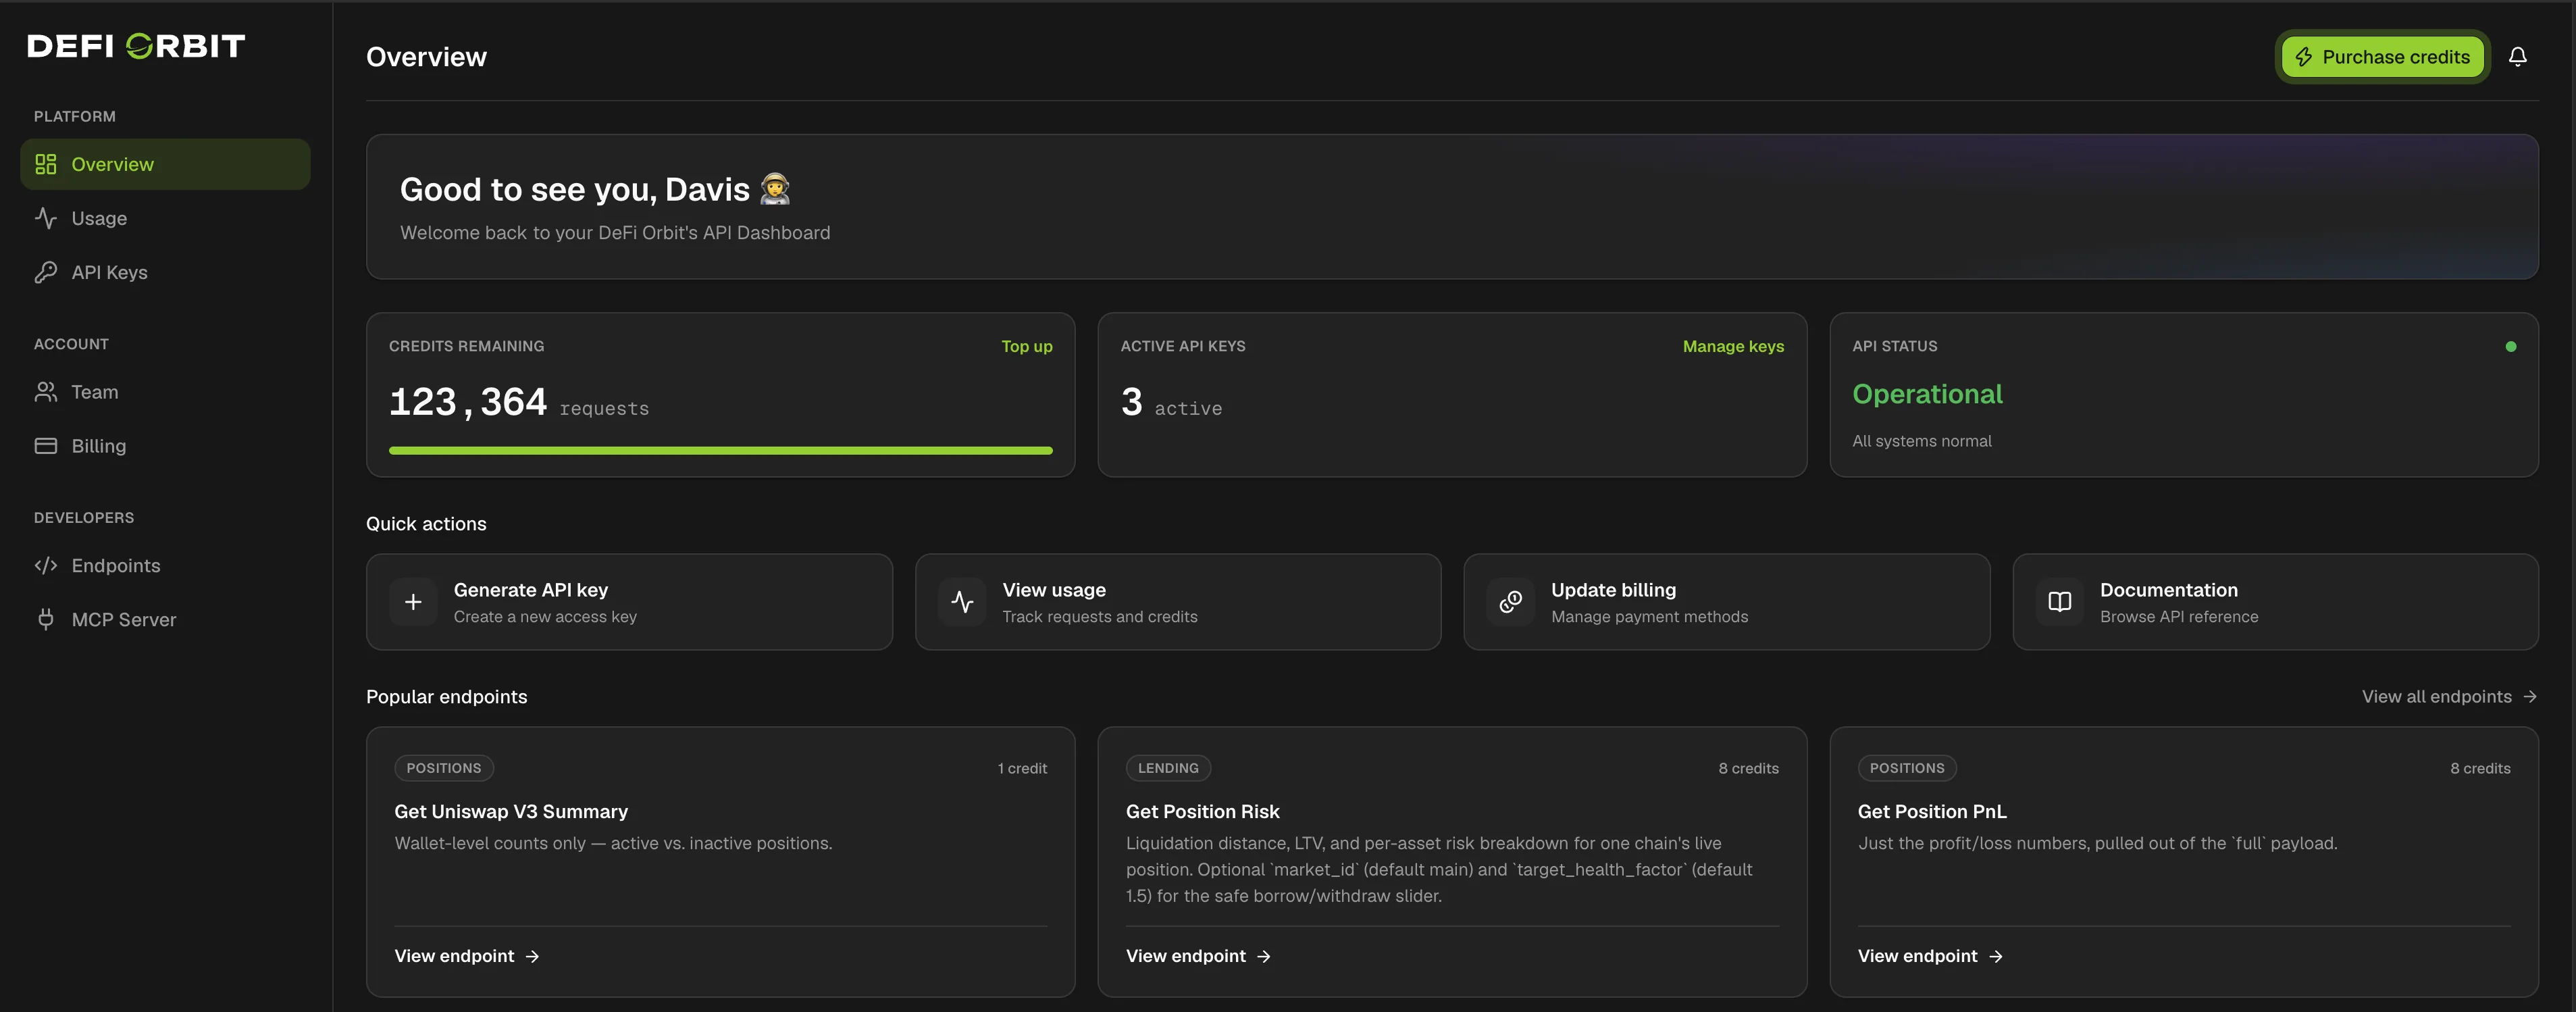Open notifications via the bell icon

pos(2518,57)
